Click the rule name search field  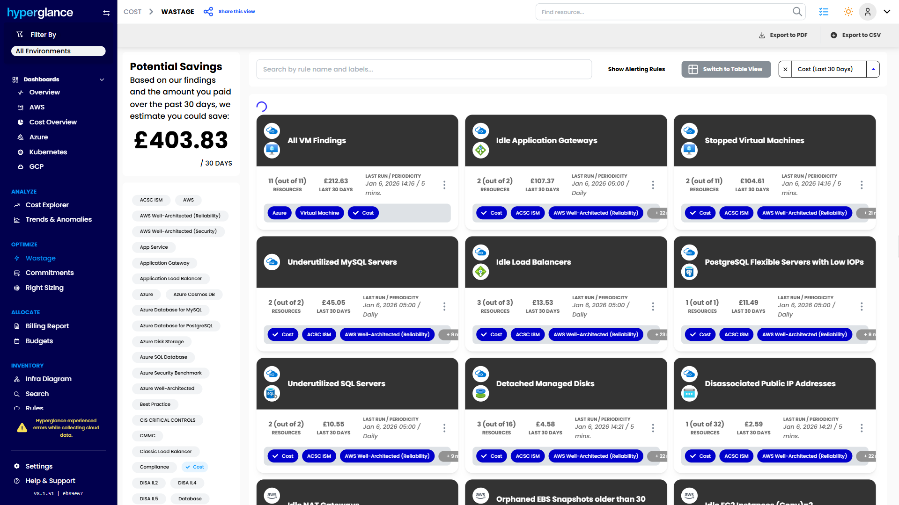pyautogui.click(x=424, y=69)
